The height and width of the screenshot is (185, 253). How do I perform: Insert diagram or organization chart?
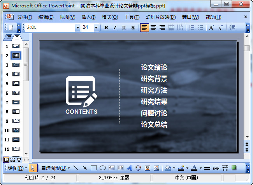tap(138, 168)
